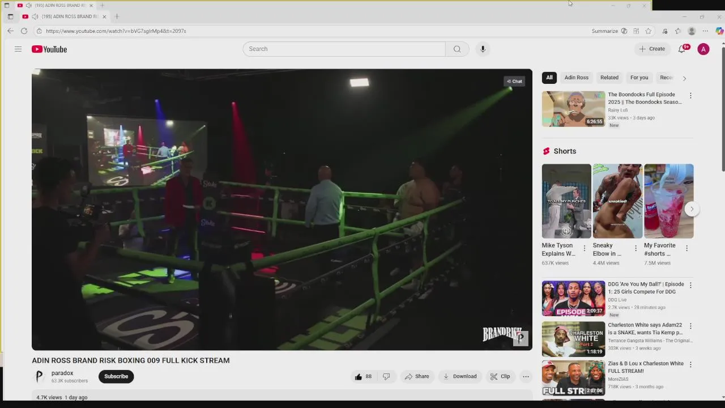Download the video

(459, 376)
